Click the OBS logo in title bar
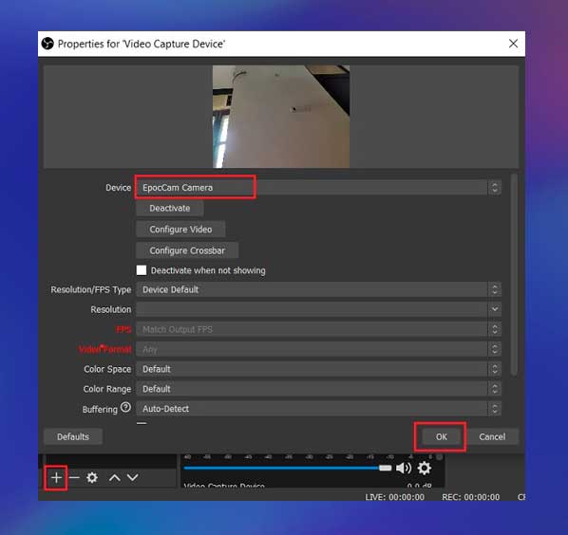568x535 pixels. (x=47, y=44)
